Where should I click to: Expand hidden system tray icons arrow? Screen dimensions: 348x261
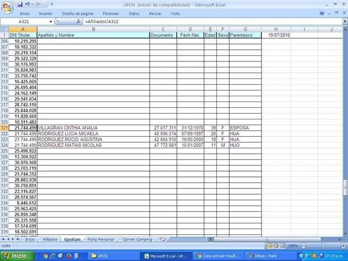pyautogui.click(x=302, y=256)
